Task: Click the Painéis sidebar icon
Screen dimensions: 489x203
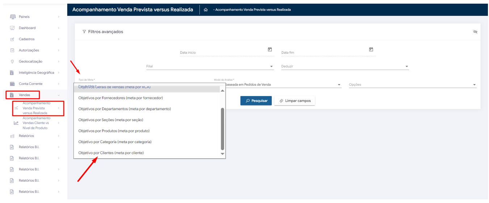Action: 13,17
